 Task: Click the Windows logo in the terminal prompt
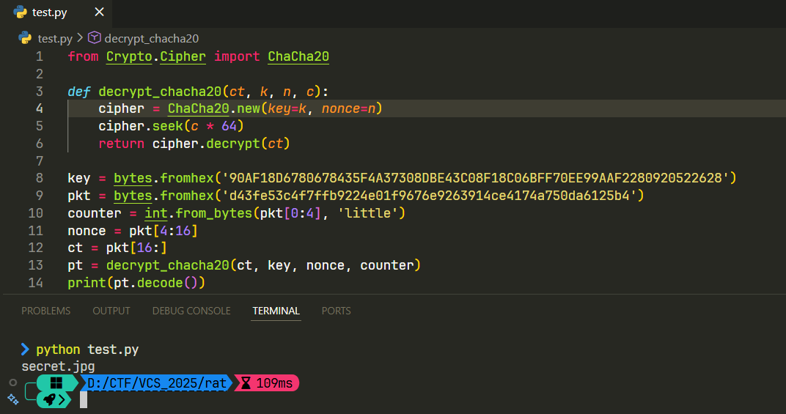pyautogui.click(x=56, y=382)
